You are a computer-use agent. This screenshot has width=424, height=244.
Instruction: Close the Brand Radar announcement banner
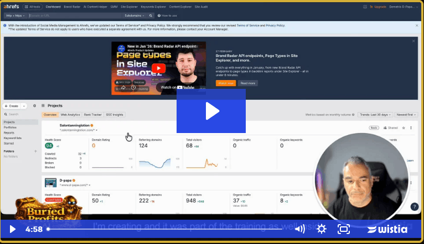(x=413, y=41)
